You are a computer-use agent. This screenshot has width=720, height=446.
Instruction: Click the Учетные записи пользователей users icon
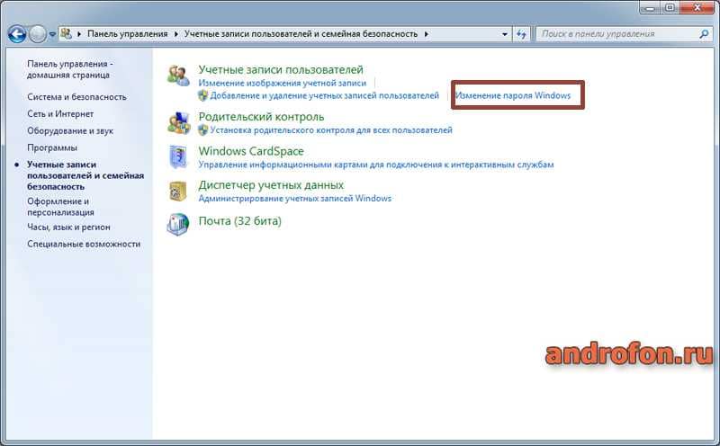click(178, 76)
